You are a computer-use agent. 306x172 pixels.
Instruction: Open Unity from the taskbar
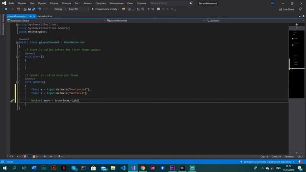182,168
